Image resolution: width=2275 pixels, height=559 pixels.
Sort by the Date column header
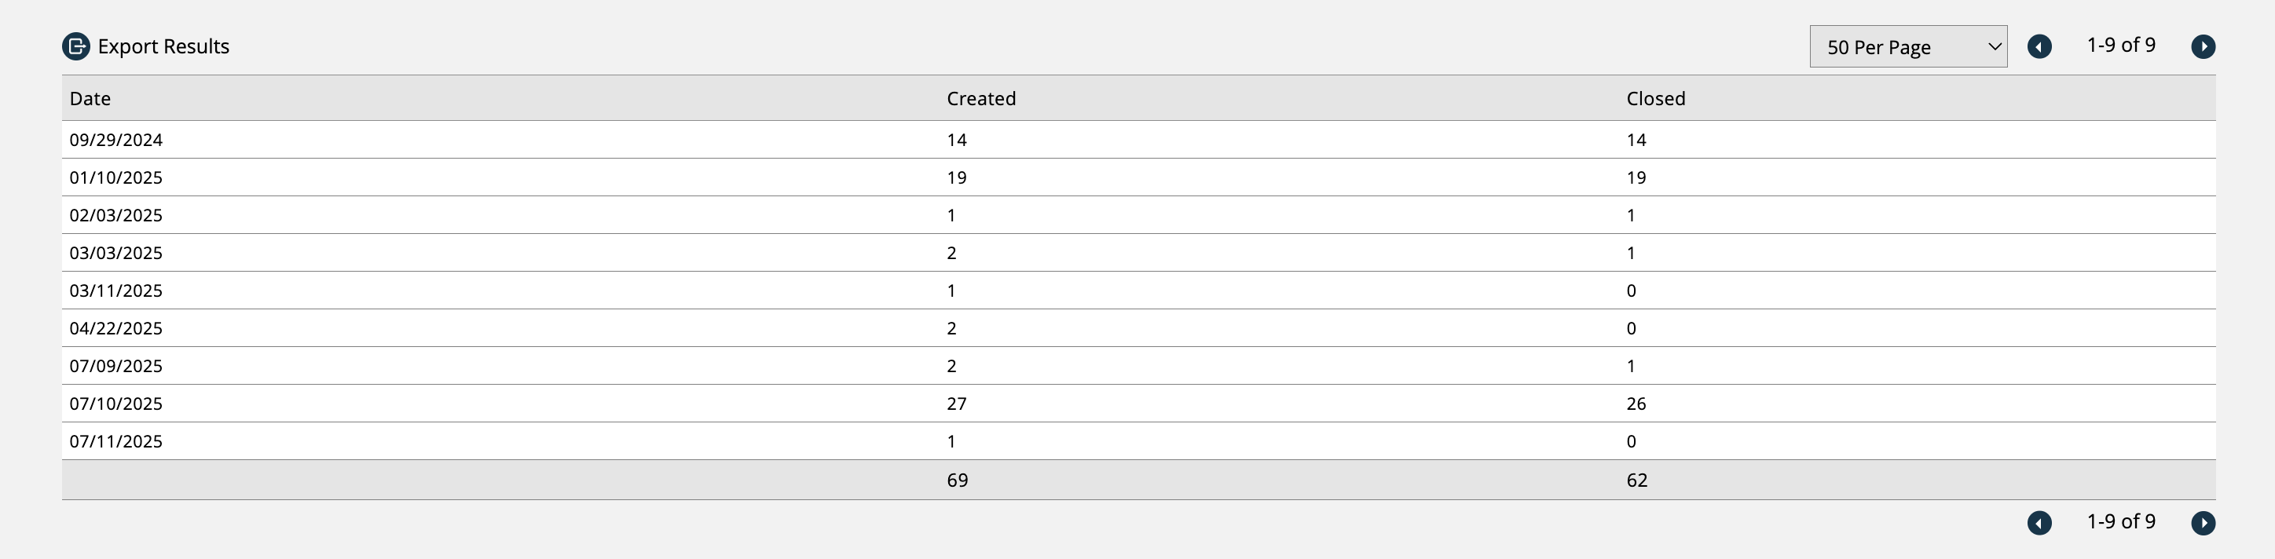tap(90, 98)
